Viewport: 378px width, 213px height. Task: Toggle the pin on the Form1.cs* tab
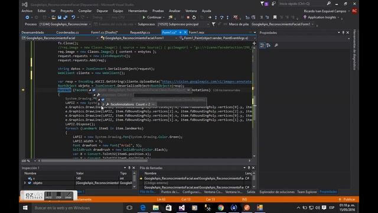pyautogui.click(x=180, y=33)
